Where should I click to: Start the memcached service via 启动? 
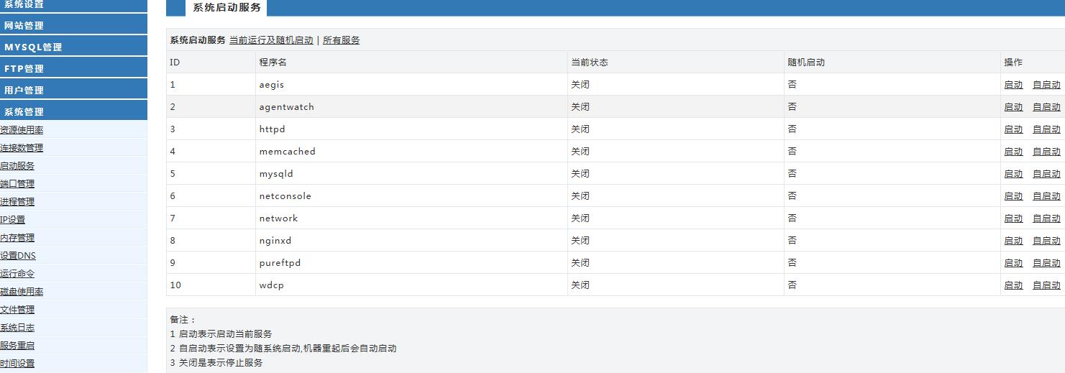pyautogui.click(x=1013, y=152)
